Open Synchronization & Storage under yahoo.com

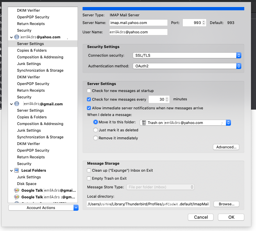(43, 70)
